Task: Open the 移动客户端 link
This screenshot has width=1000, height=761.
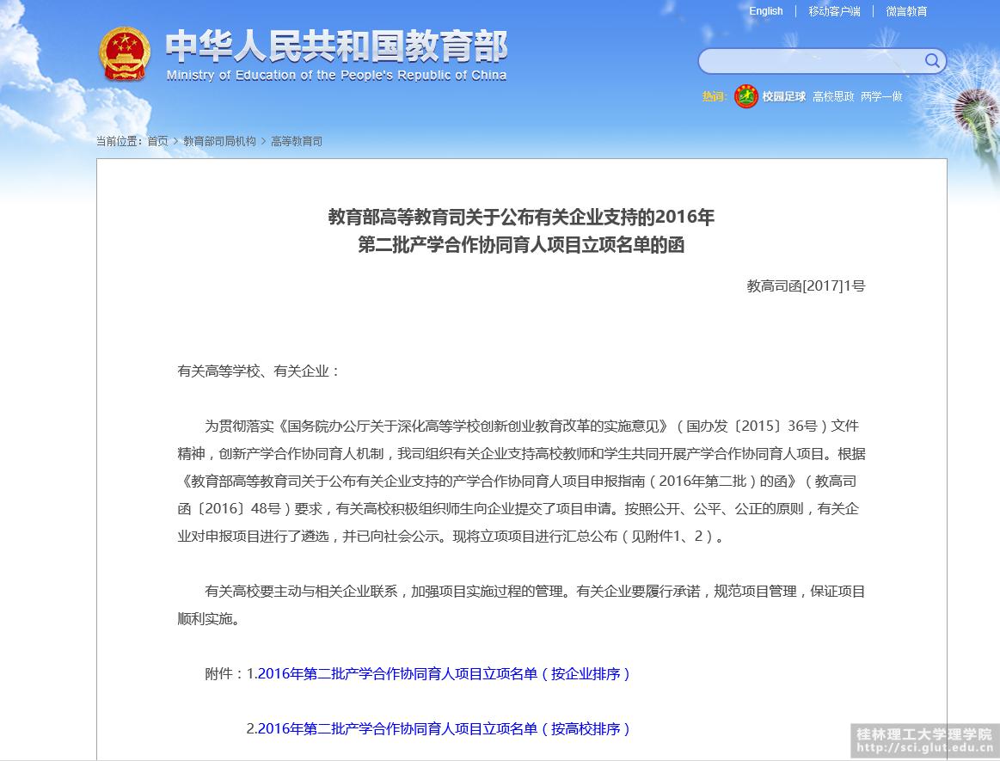Action: click(834, 11)
